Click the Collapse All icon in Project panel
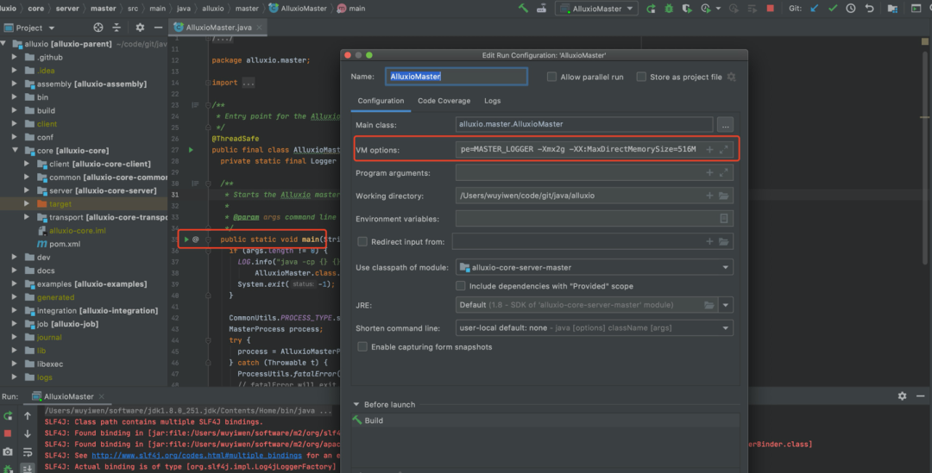932x473 pixels. click(x=116, y=28)
